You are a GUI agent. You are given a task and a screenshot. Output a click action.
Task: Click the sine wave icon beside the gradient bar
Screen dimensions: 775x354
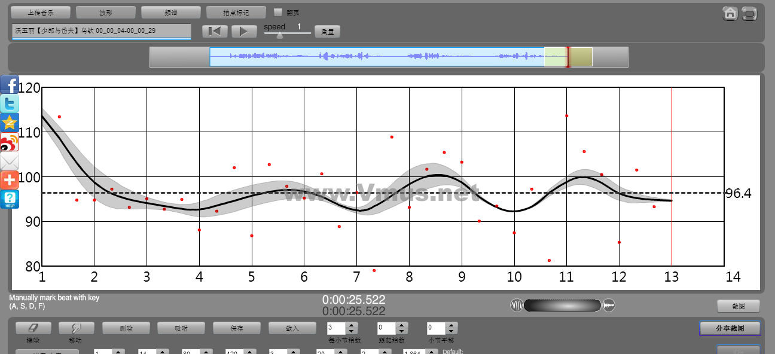tap(517, 306)
